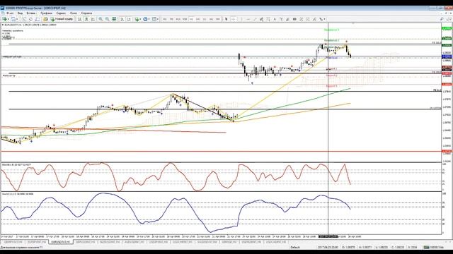This screenshot has width=453, height=254.
Task: Switch chart to bar chart mode
Action: click(79, 19)
